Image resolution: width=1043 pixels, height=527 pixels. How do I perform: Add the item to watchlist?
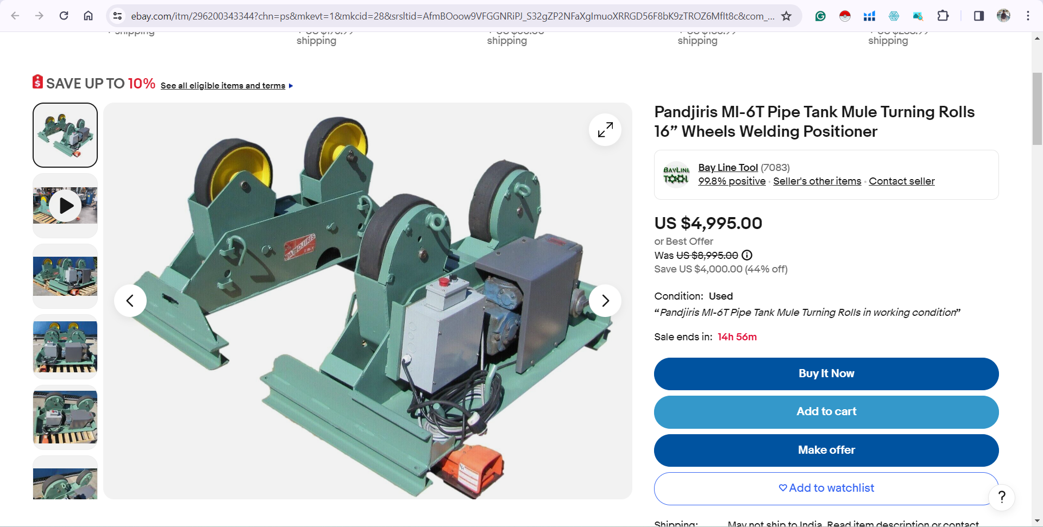coord(826,488)
